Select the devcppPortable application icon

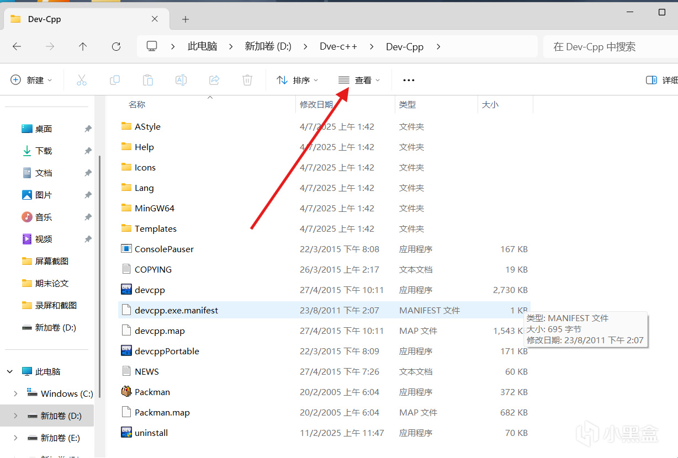click(x=126, y=351)
